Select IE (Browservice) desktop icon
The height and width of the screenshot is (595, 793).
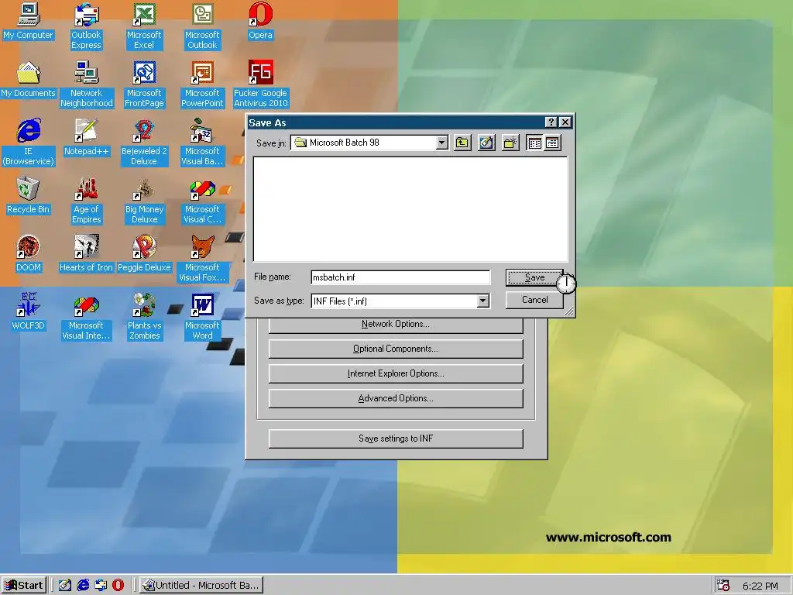coord(28,143)
